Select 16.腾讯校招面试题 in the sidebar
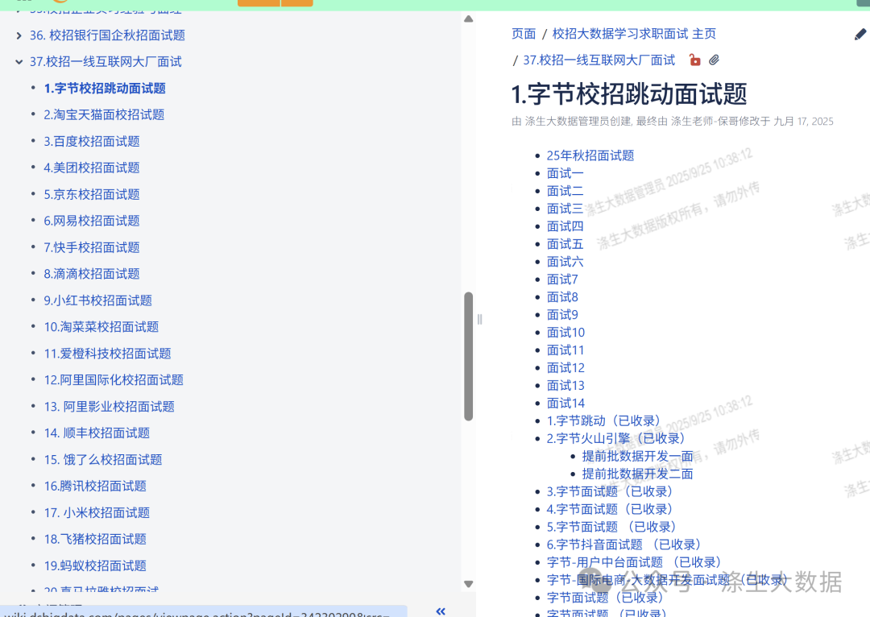 click(96, 486)
